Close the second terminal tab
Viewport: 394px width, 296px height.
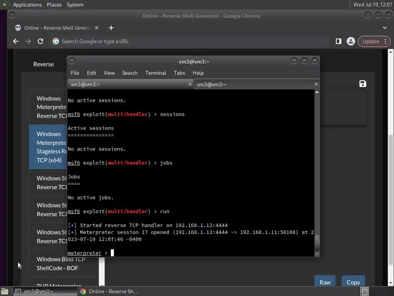point(316,84)
